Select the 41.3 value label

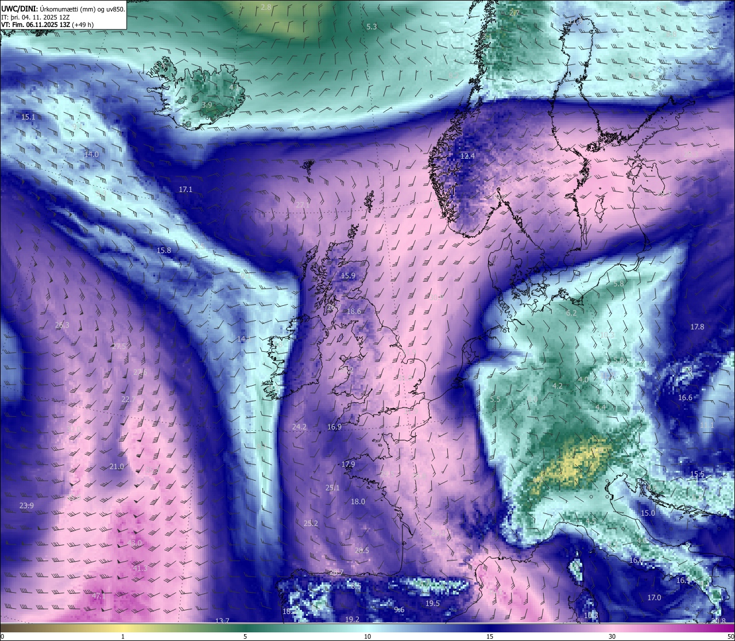pos(140,568)
